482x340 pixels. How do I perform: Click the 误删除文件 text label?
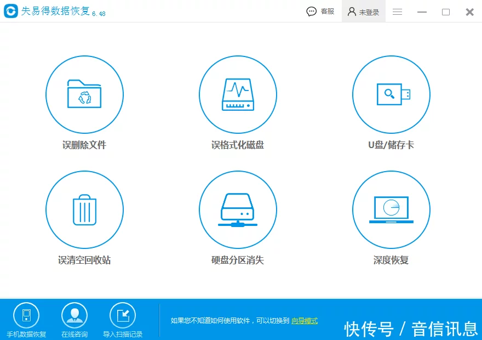point(84,145)
